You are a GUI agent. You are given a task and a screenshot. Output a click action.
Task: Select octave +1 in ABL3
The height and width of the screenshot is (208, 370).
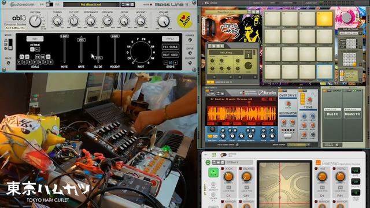coord(37,49)
